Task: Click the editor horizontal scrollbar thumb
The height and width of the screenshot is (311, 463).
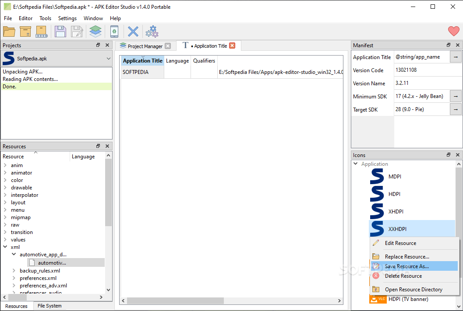Action: pyautogui.click(x=175, y=301)
